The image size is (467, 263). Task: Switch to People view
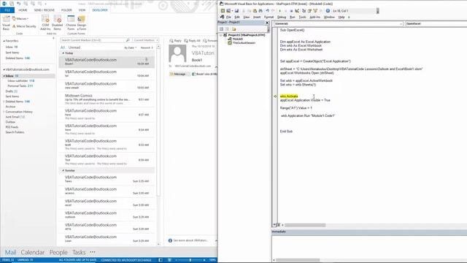click(x=58, y=252)
